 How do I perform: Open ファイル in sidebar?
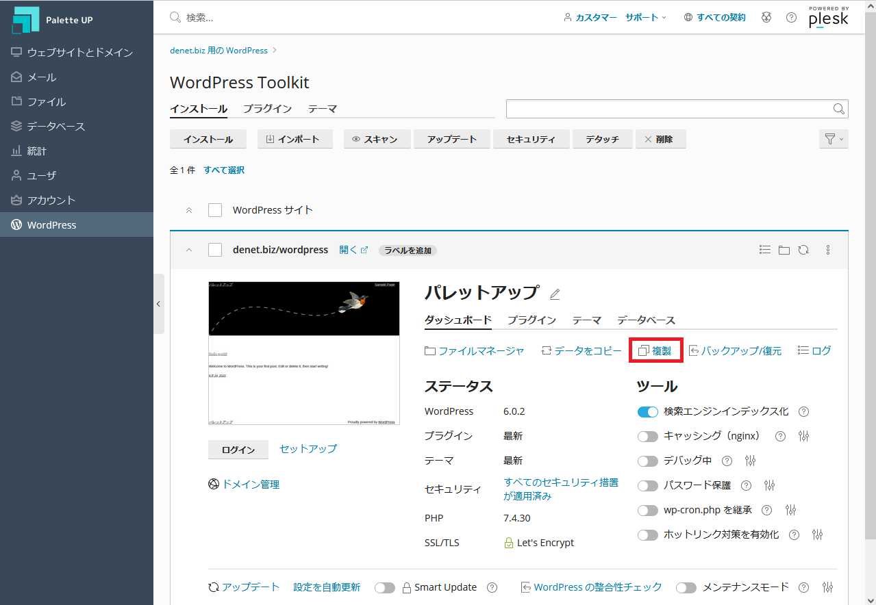point(77,101)
